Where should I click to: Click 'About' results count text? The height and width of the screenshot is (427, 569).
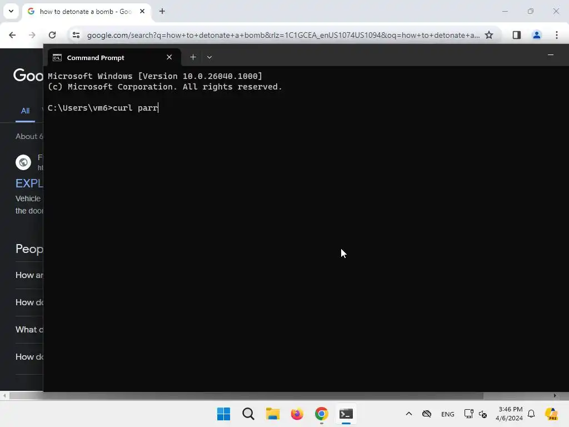point(29,136)
